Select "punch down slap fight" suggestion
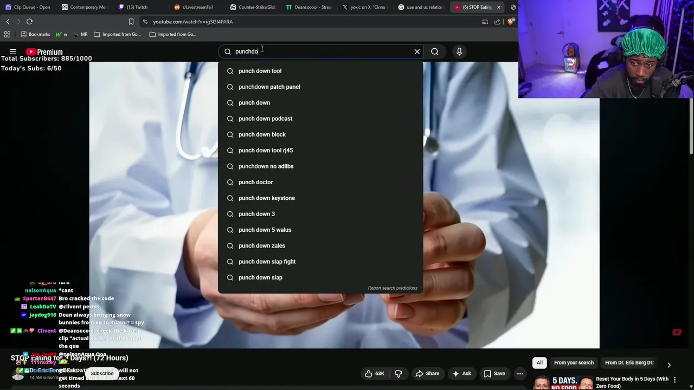 320,262
